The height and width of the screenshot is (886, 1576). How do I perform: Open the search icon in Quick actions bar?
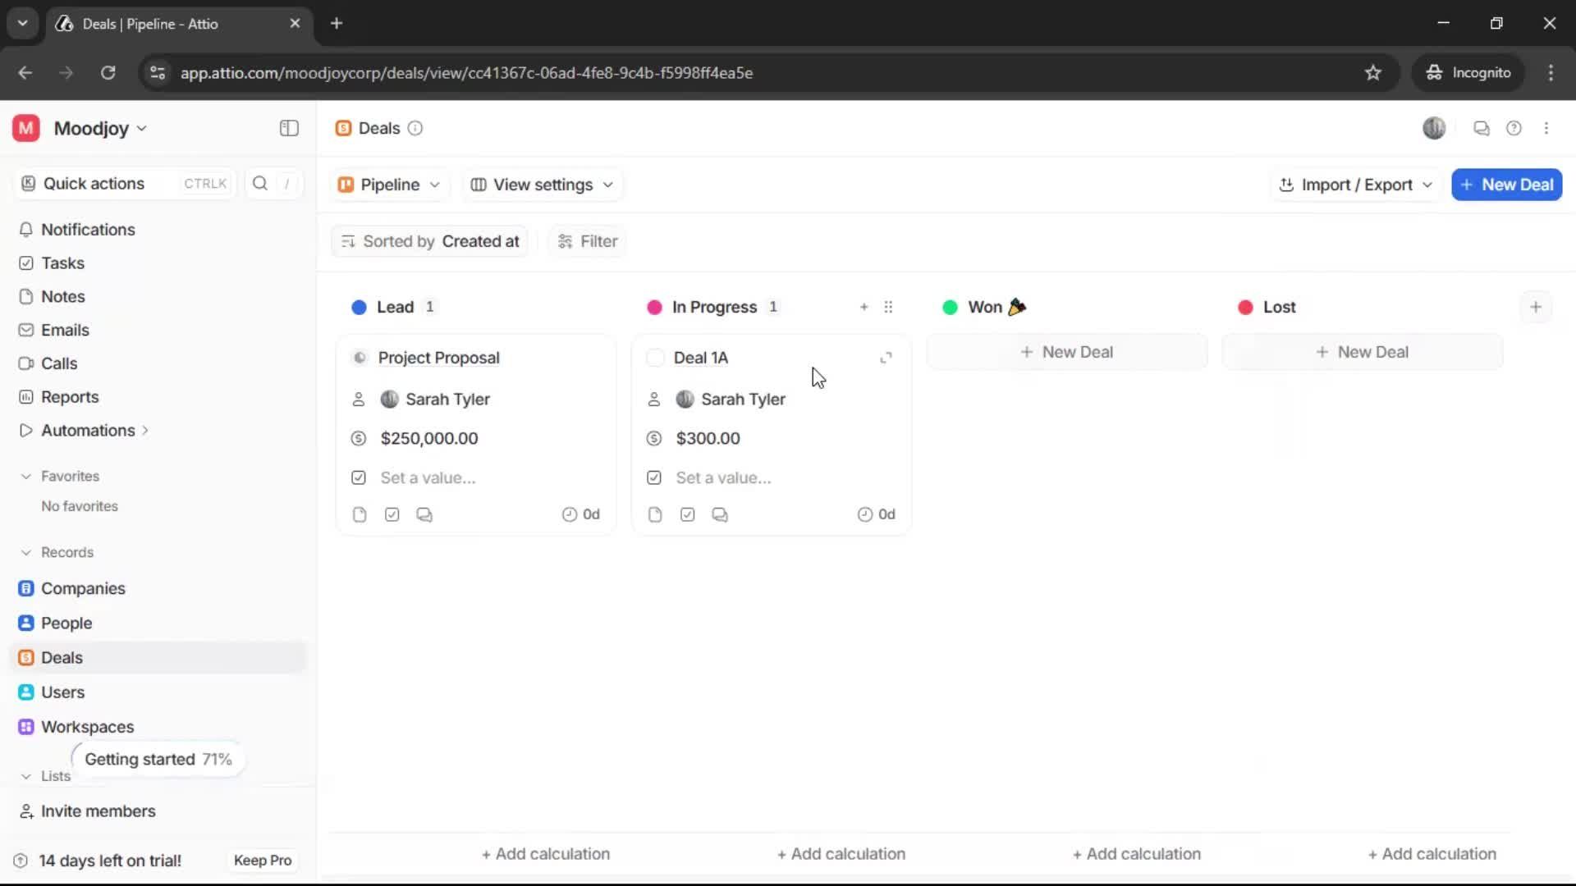pyautogui.click(x=259, y=184)
